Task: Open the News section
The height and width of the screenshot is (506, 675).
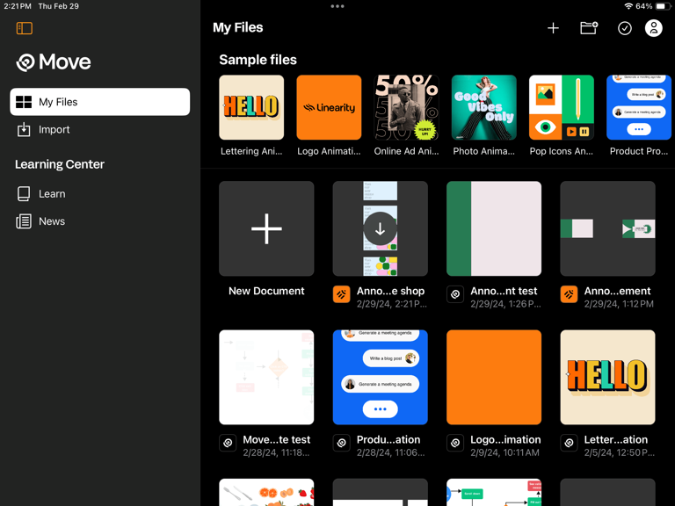Action: 100,221
